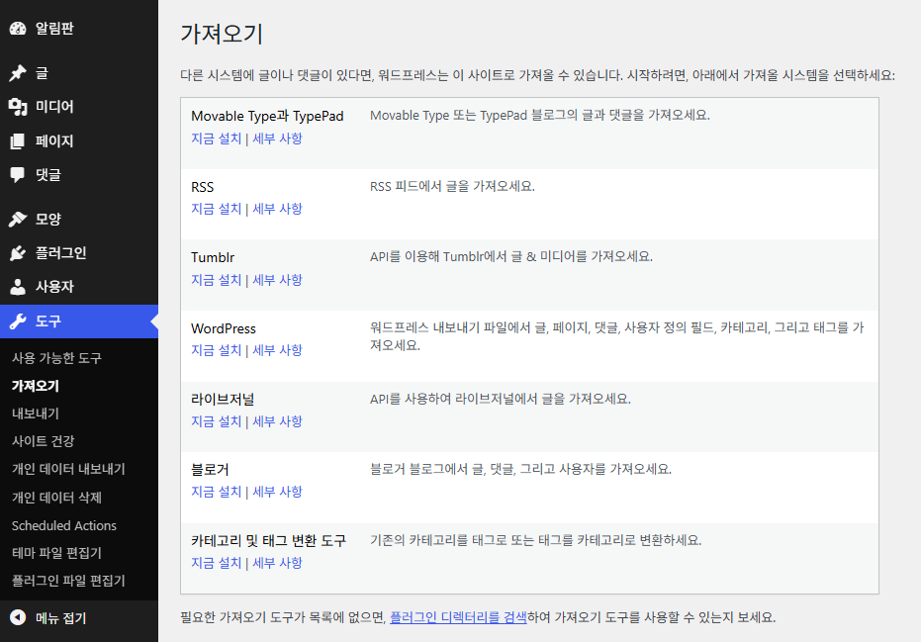Install the RSS importer now
This screenshot has height=642, width=921.
[x=216, y=209]
